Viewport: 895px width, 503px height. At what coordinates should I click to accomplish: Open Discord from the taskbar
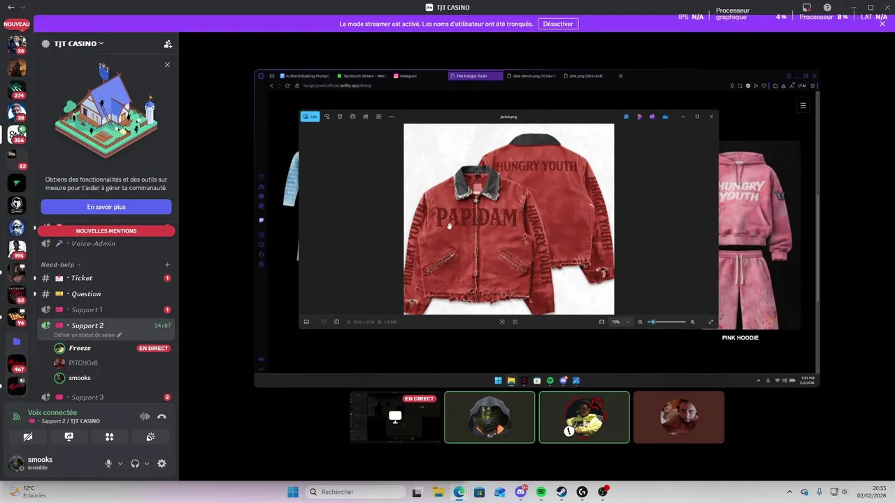pyautogui.click(x=520, y=492)
